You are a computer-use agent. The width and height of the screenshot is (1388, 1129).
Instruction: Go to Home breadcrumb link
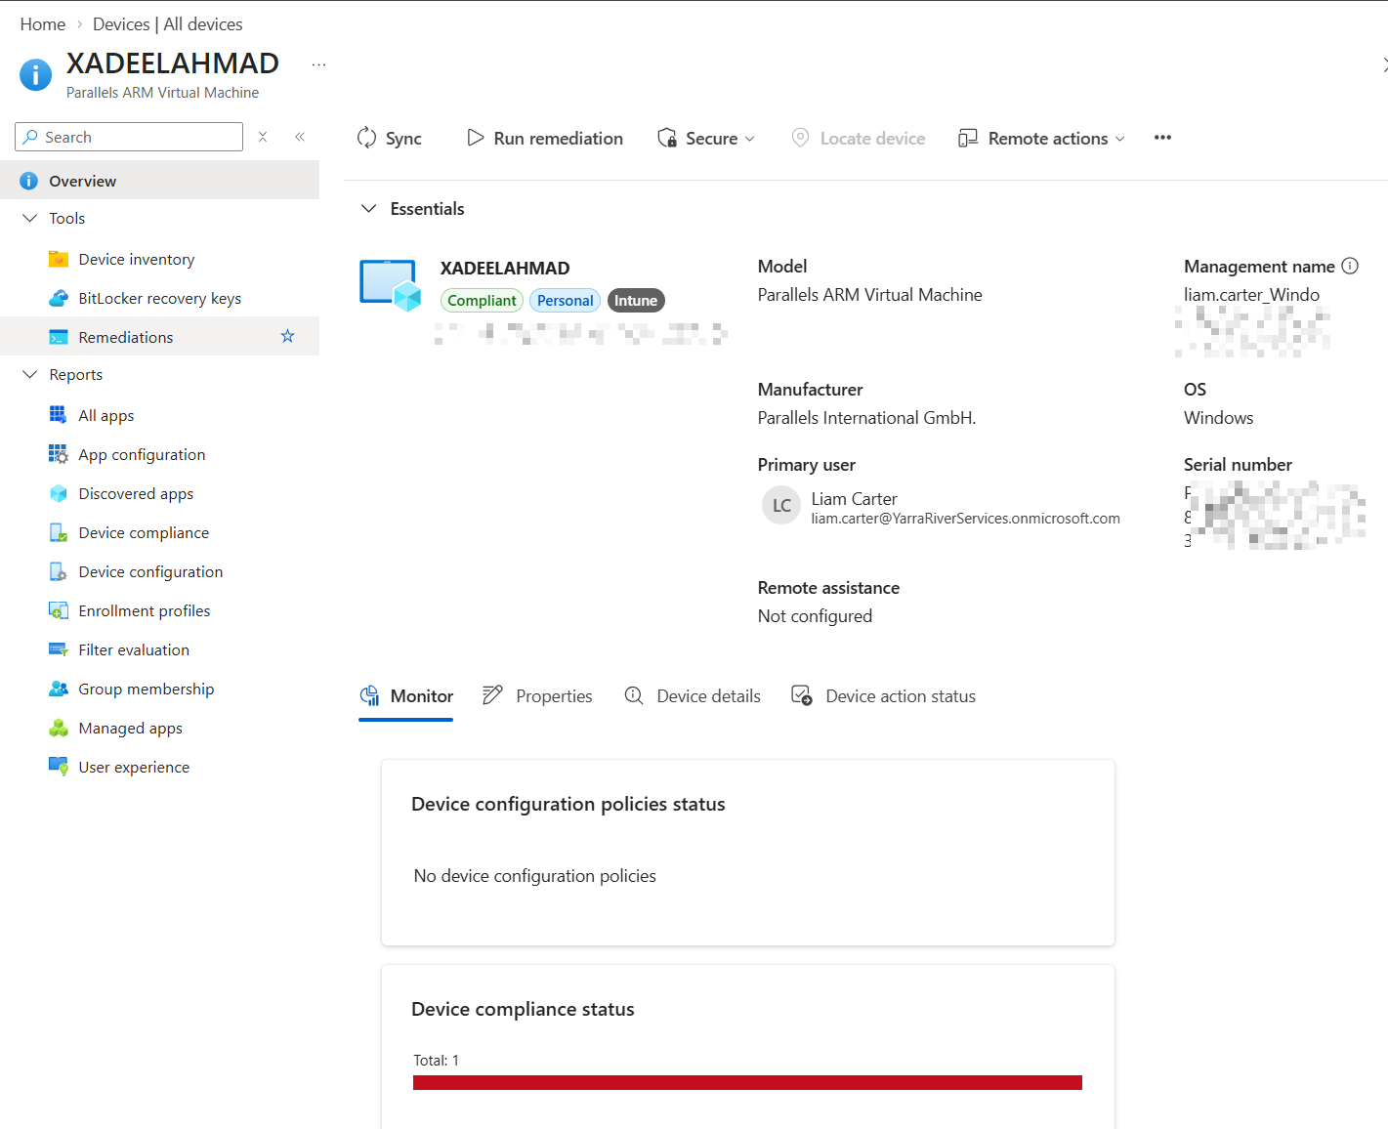43,24
